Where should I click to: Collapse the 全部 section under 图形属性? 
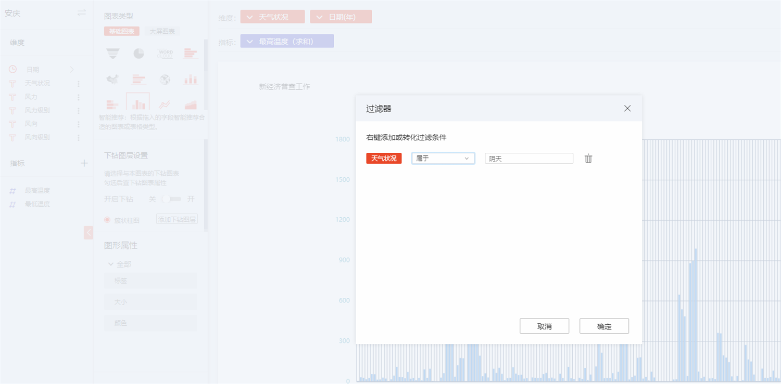tap(110, 264)
